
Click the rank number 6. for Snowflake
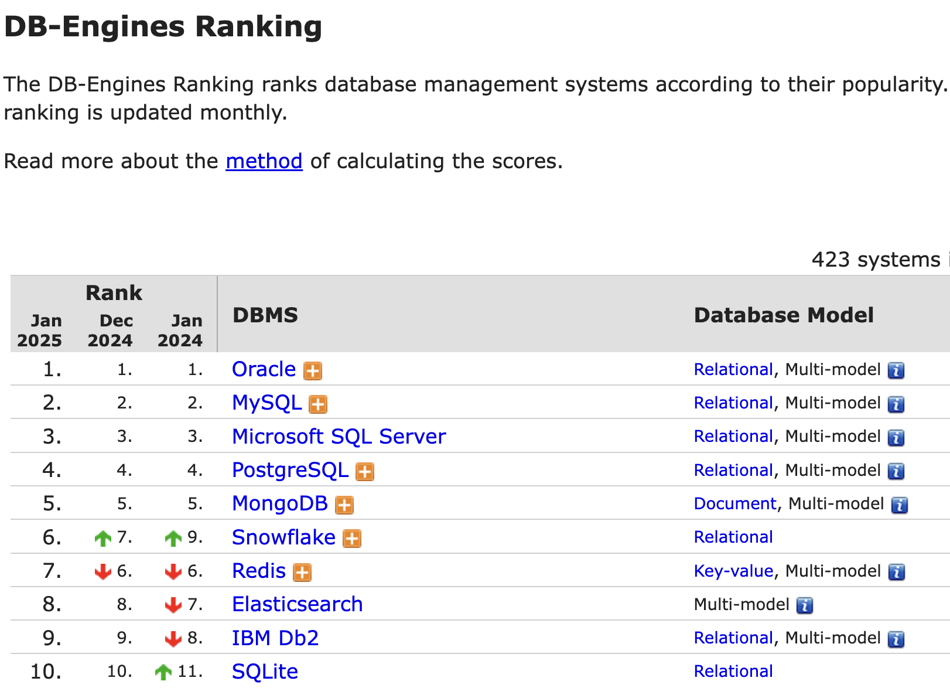(52, 537)
